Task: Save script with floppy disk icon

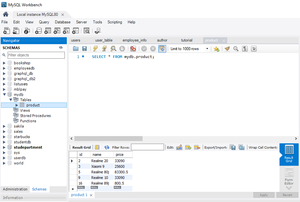Action: tap(84, 49)
